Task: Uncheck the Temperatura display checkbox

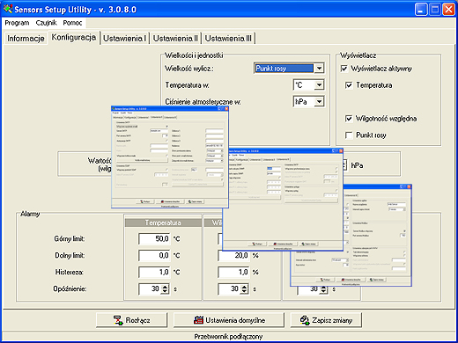Action: tap(349, 85)
